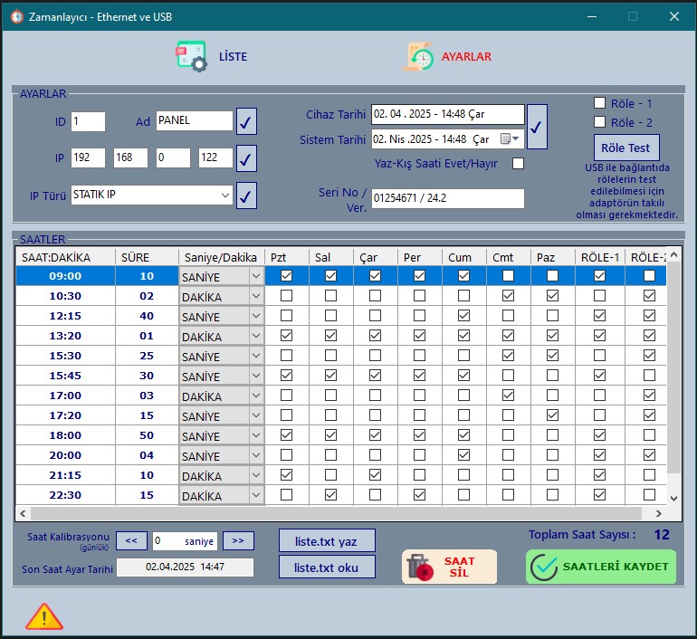Open unit dropdown for 12:15 row
The image size is (697, 639).
(256, 316)
